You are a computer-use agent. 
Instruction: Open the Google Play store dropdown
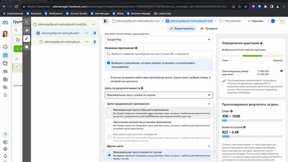[x=159, y=40]
